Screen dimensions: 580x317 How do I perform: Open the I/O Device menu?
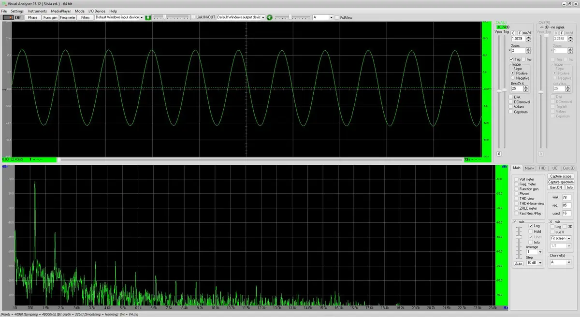click(97, 11)
